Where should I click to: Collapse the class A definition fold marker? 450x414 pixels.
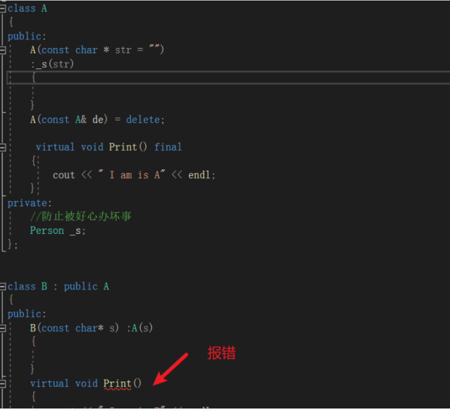(3, 8)
